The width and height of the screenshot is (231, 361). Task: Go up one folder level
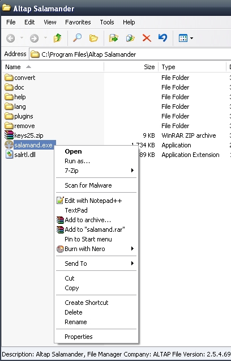click(57, 38)
